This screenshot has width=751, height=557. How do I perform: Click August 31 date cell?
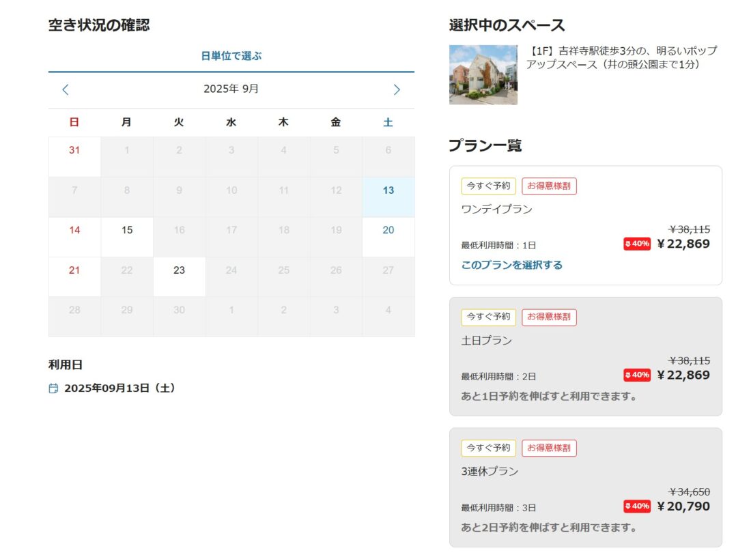coord(74,150)
